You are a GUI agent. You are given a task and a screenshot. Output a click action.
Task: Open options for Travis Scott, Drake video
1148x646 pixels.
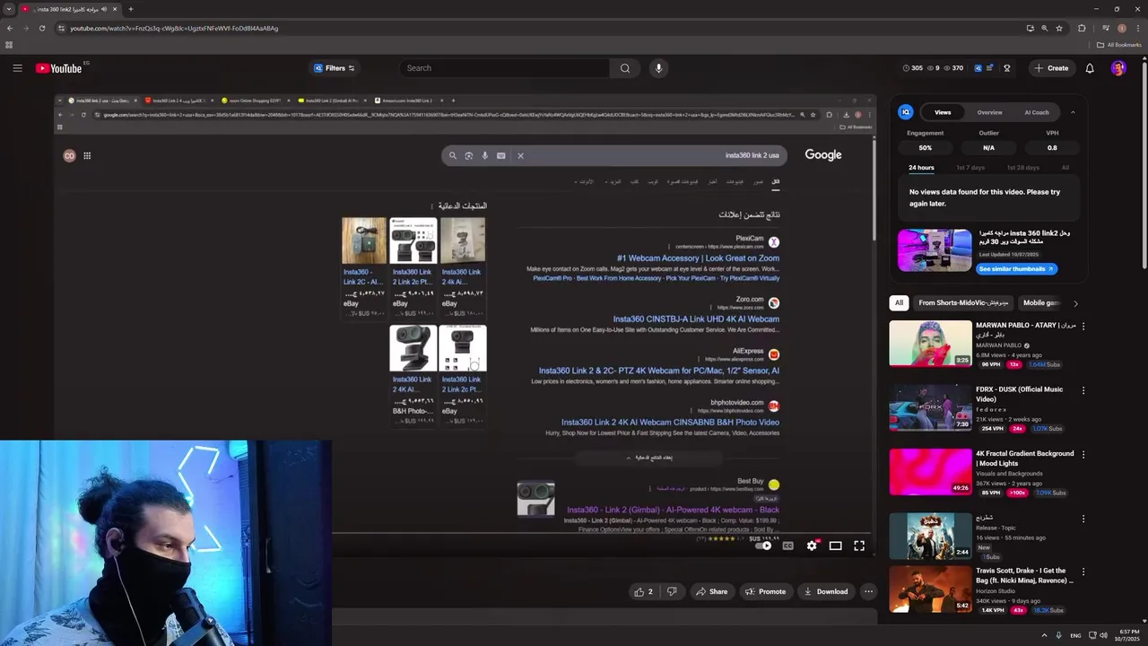[1083, 572]
